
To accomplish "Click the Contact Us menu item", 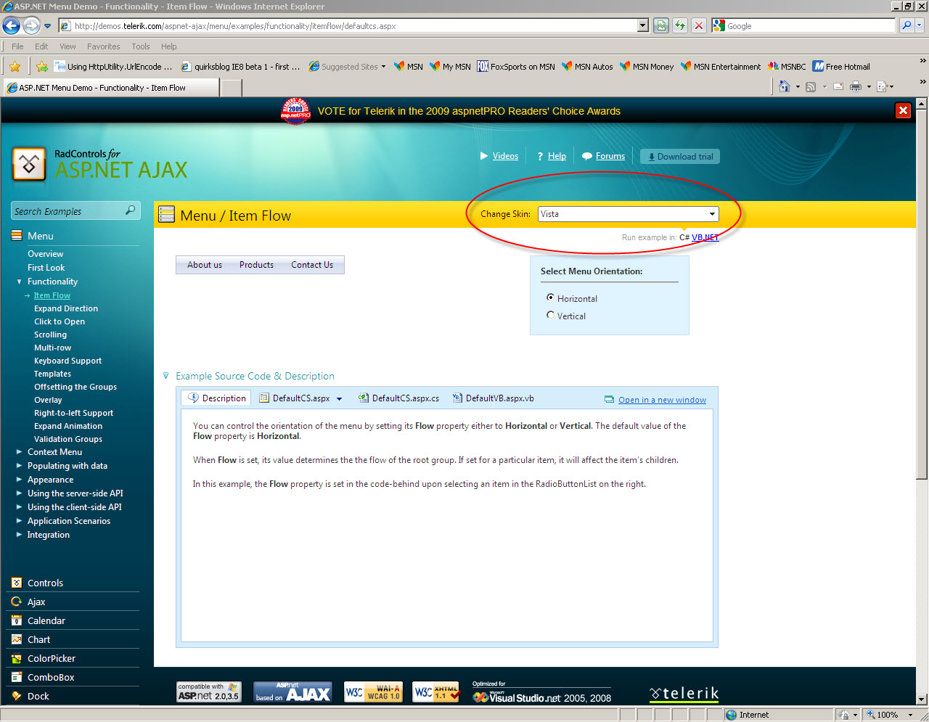I will (312, 265).
